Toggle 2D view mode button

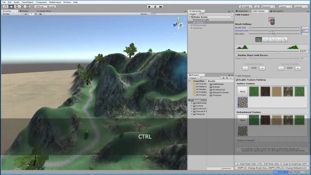[26, 14]
